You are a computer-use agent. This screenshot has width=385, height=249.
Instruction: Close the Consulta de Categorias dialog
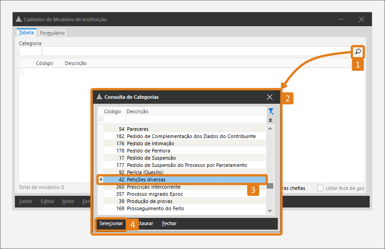point(270,97)
